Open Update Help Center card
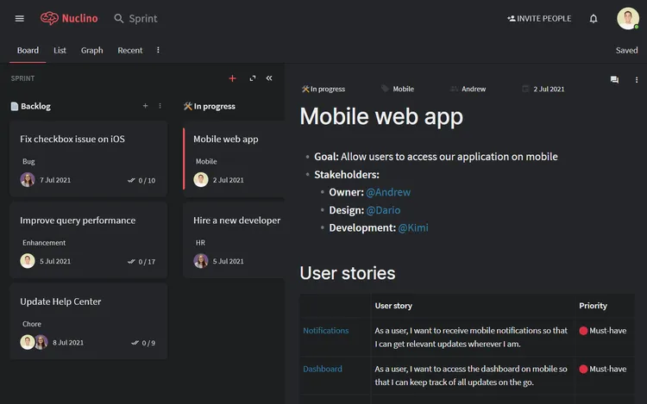The width and height of the screenshot is (647, 404). coord(88,320)
